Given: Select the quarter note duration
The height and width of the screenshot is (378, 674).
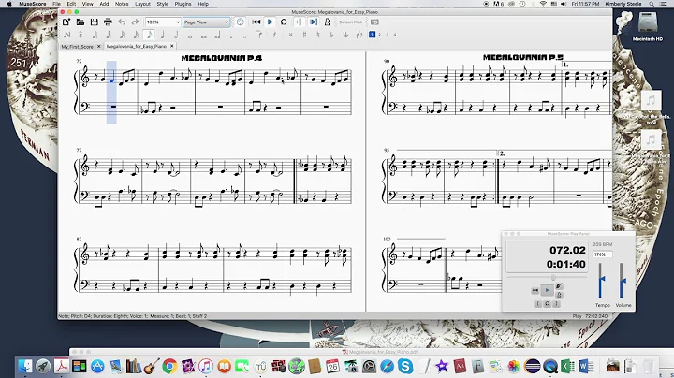Looking at the screenshot, I should pyautogui.click(x=163, y=35).
